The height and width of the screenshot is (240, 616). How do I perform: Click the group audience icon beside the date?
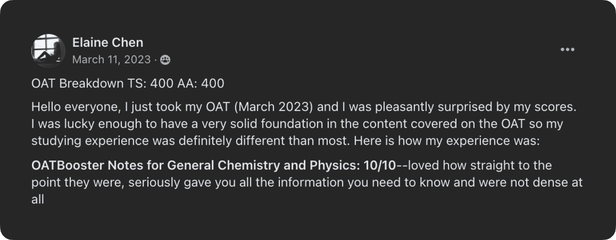point(165,60)
